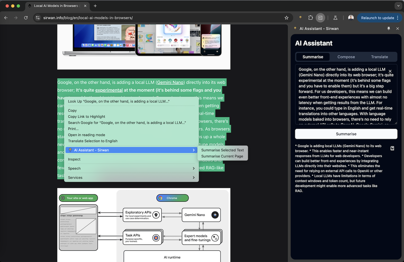Go back to the previous page
404x262 pixels.
pyautogui.click(x=6, y=18)
